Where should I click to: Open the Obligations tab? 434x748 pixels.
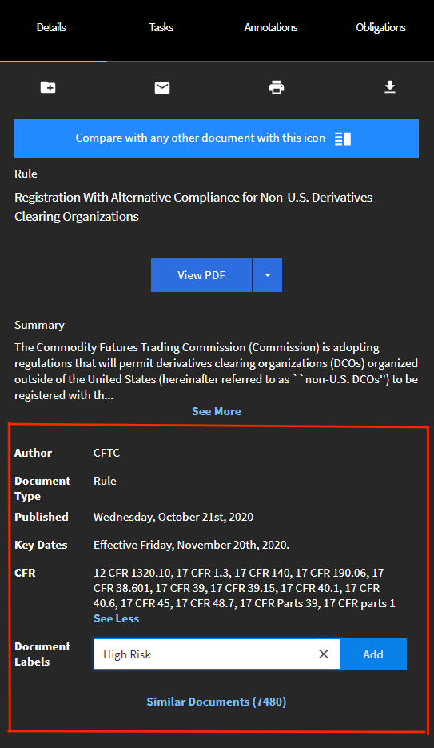[x=380, y=27]
